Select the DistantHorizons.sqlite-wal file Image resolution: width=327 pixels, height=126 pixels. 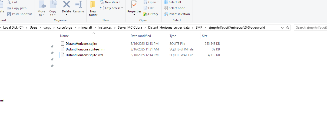(x=140, y=55)
